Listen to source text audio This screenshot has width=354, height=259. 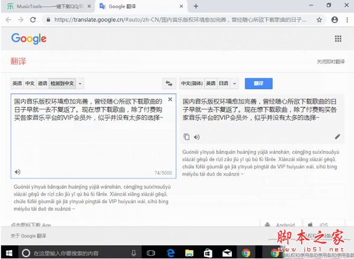[18, 172]
